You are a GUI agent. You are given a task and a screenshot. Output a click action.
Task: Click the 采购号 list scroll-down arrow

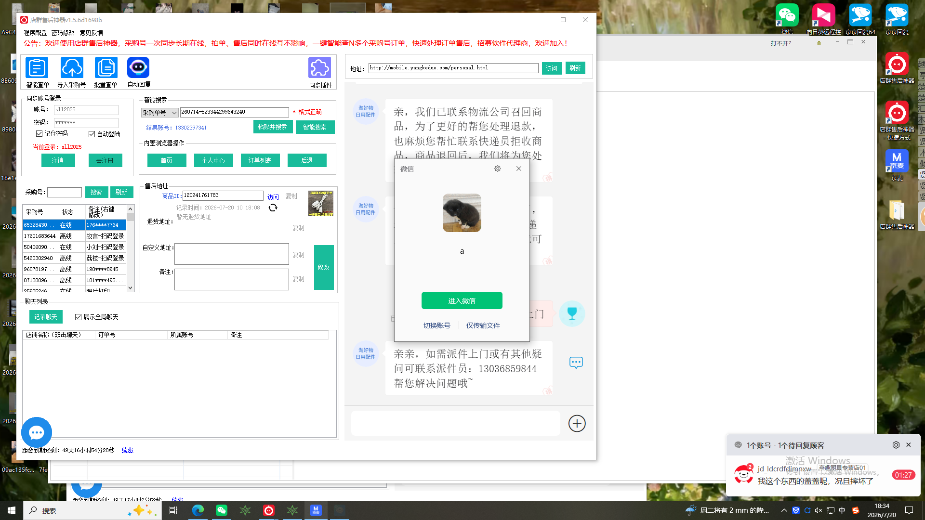[130, 287]
